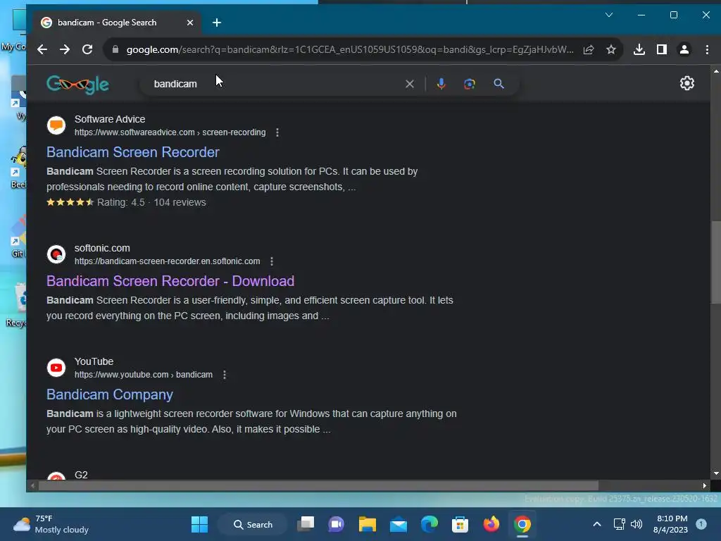Focus the bandicam search field
This screenshot has width=721, height=541.
click(x=276, y=84)
